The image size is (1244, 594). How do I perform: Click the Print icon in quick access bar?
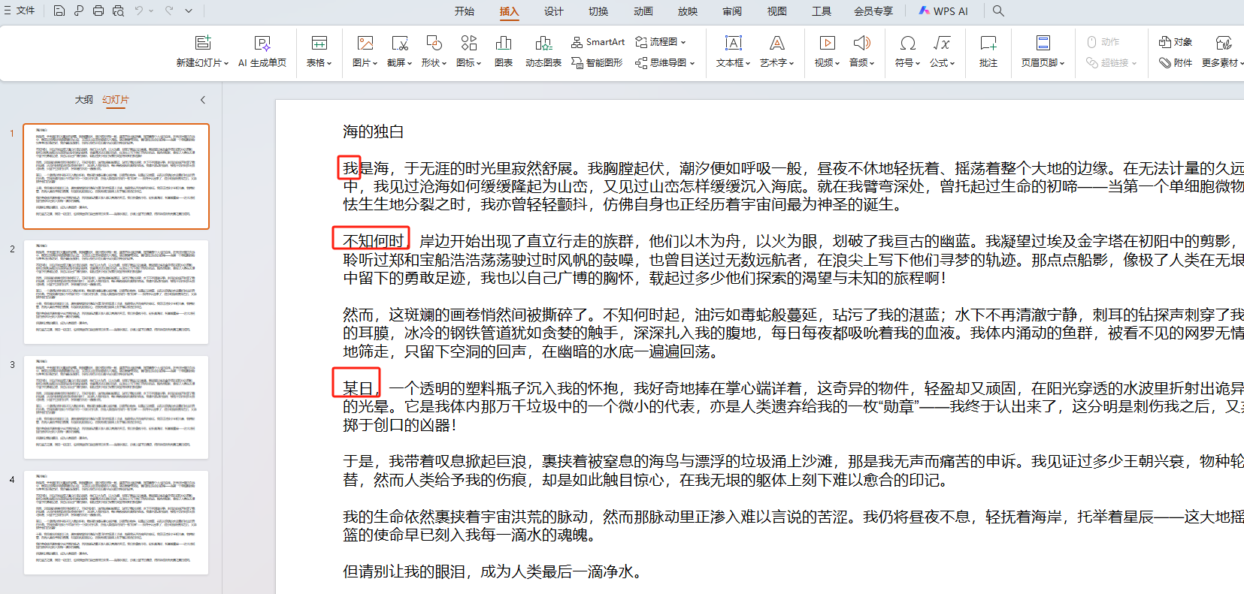coord(98,11)
